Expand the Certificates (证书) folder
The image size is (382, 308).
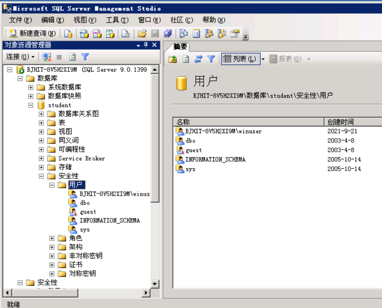[52, 265]
